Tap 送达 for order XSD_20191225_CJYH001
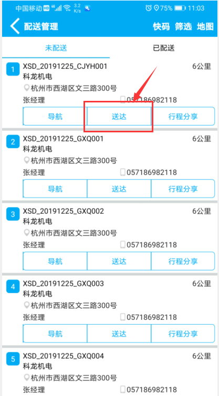Image resolution: width=219 pixels, height=396 pixels. coord(119,117)
